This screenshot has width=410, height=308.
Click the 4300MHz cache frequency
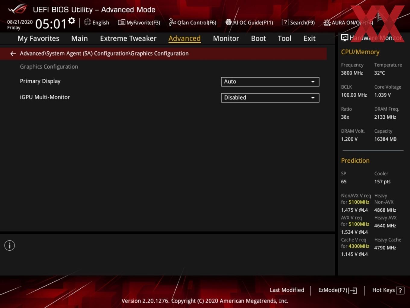pyautogui.click(x=359, y=246)
